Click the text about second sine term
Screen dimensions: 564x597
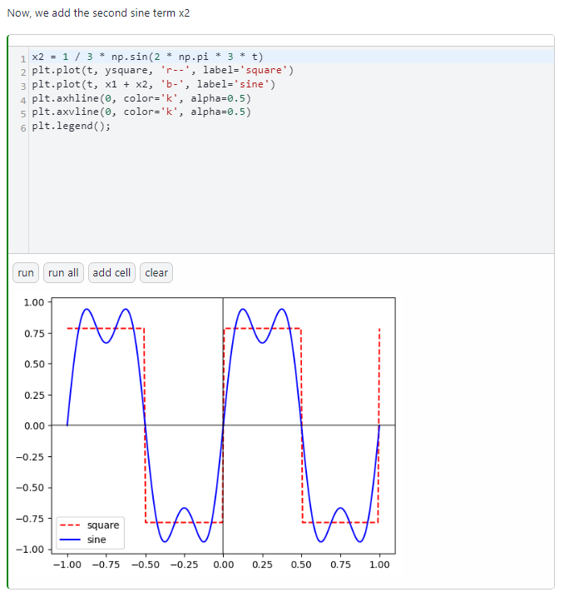pos(99,14)
